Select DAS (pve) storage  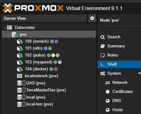tap(36, 83)
